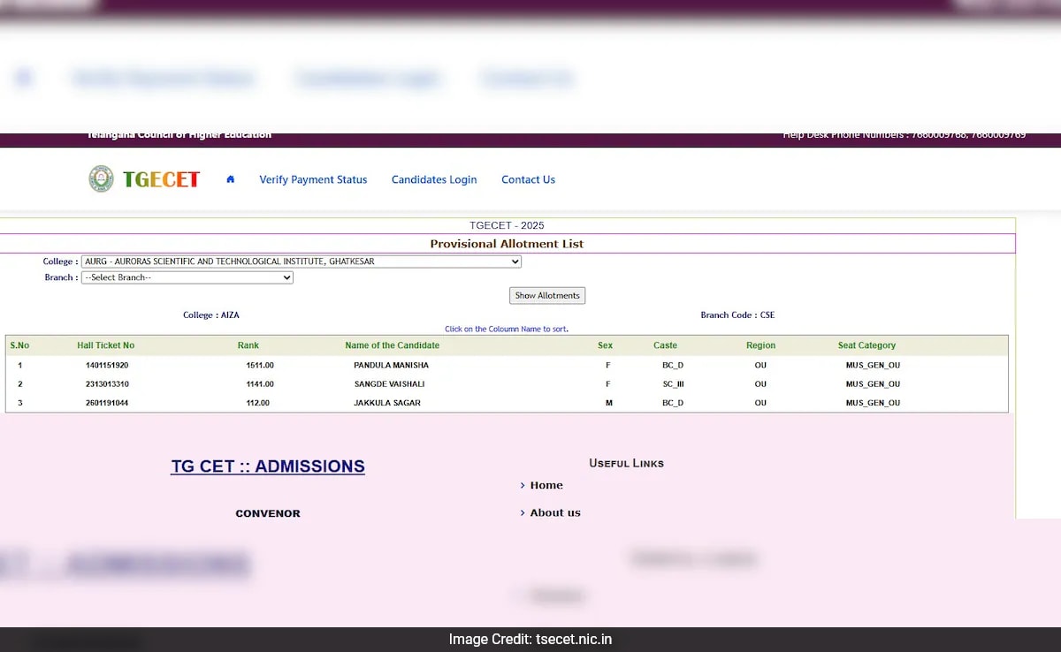This screenshot has height=652, width=1061.
Task: Open Verify Payment Status page
Action: (x=313, y=179)
